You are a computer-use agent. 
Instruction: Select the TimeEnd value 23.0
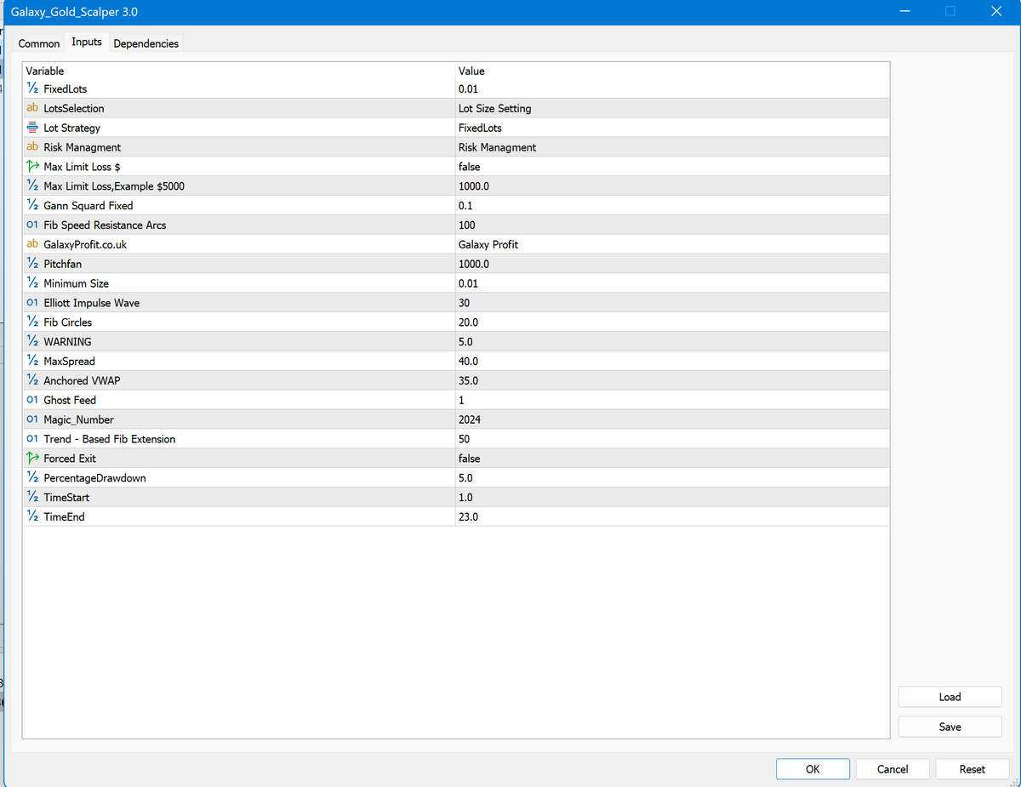pyautogui.click(x=468, y=516)
